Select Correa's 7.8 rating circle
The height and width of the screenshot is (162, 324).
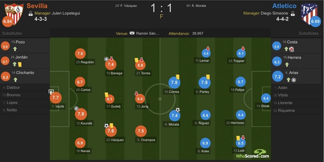click(174, 82)
